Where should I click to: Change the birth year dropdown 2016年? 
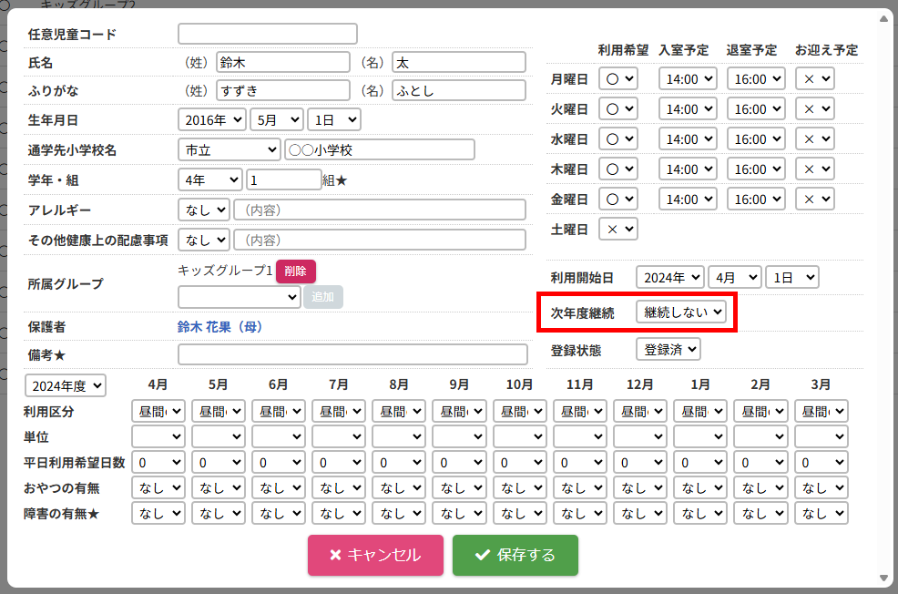pos(212,119)
